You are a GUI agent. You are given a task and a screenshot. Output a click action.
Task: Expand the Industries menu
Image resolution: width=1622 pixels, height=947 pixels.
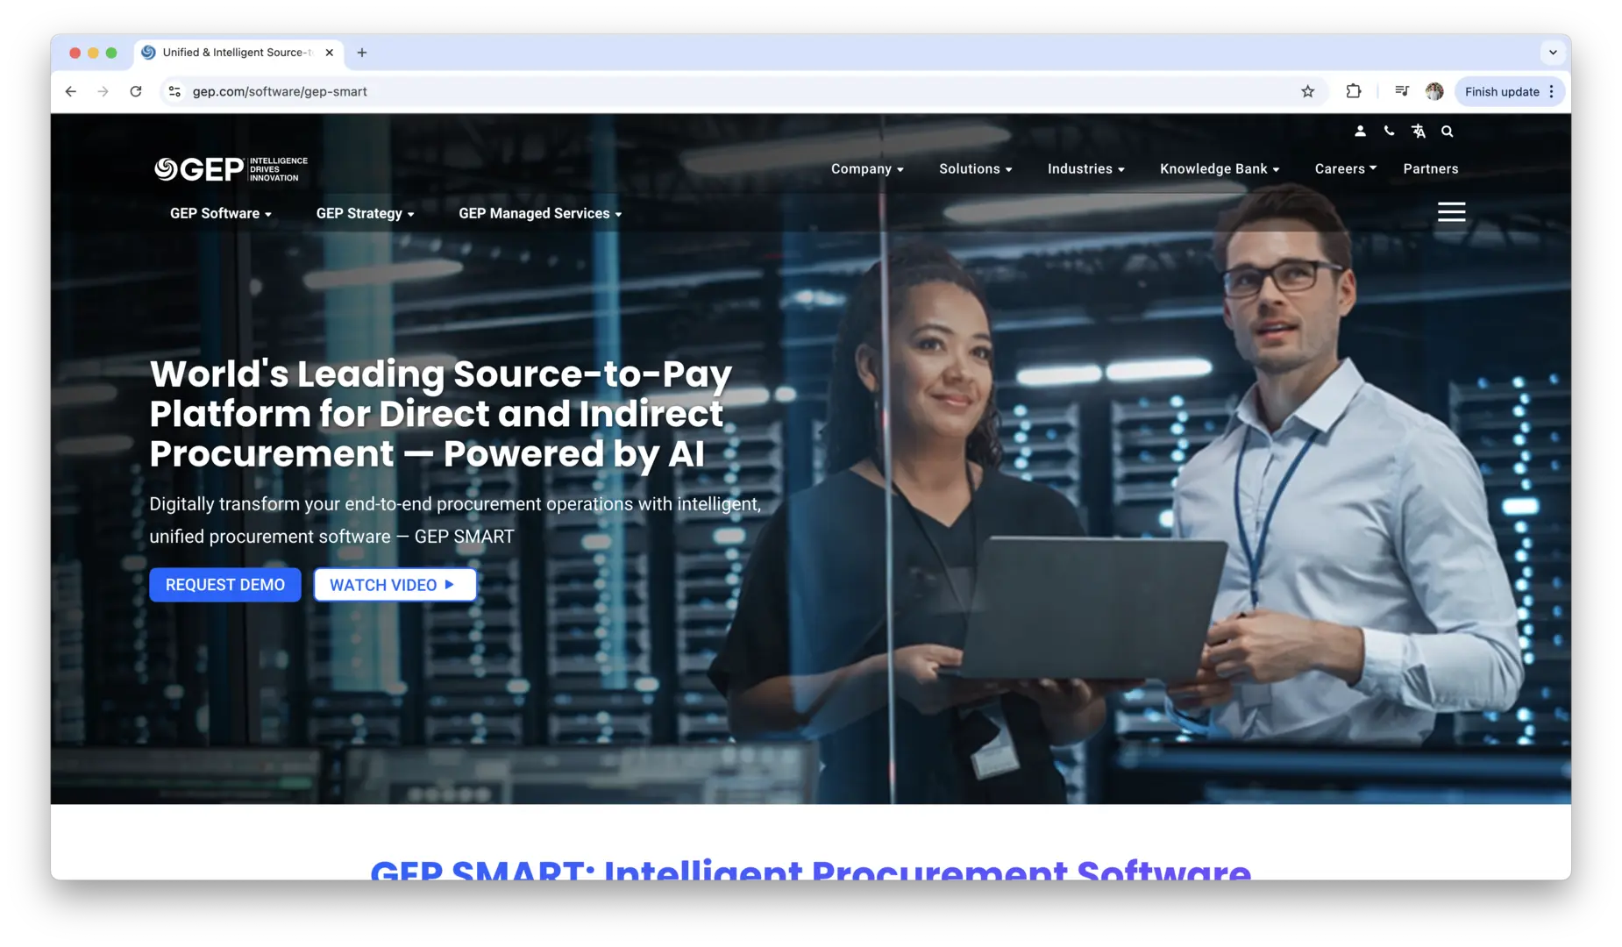click(x=1085, y=168)
